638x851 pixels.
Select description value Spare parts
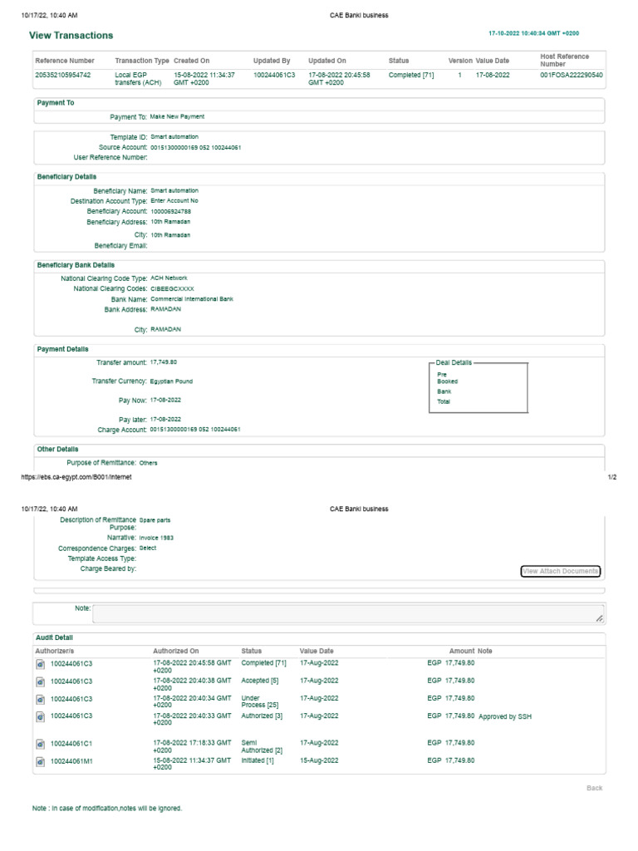click(x=155, y=520)
